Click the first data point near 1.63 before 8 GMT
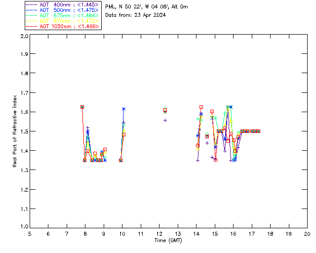 82,107
